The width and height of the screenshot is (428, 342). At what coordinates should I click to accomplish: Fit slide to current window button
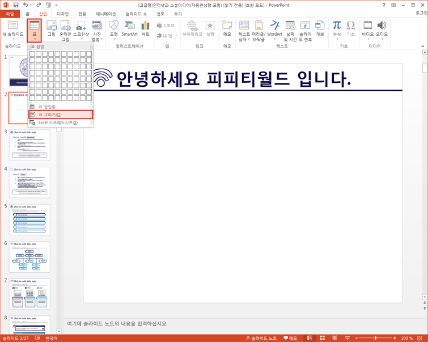[x=419, y=338]
